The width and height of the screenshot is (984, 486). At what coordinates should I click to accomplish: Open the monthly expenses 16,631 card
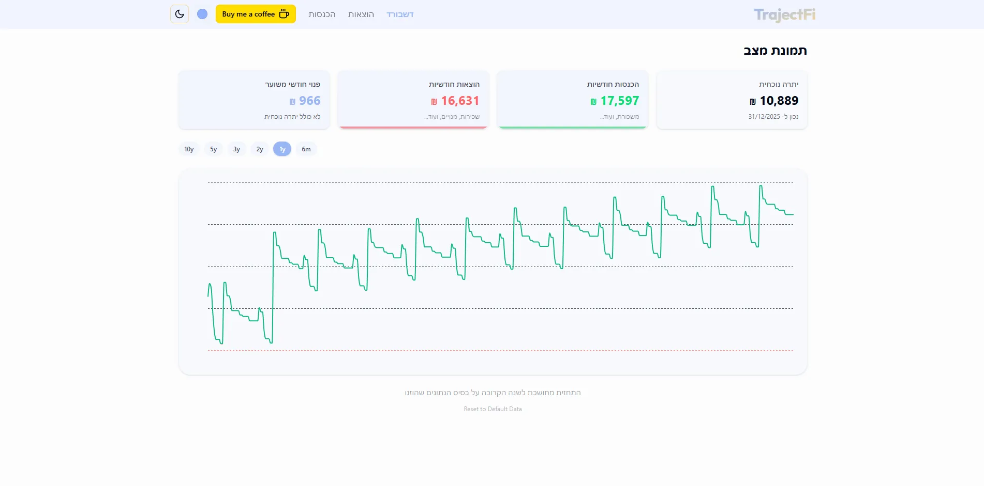(413, 100)
